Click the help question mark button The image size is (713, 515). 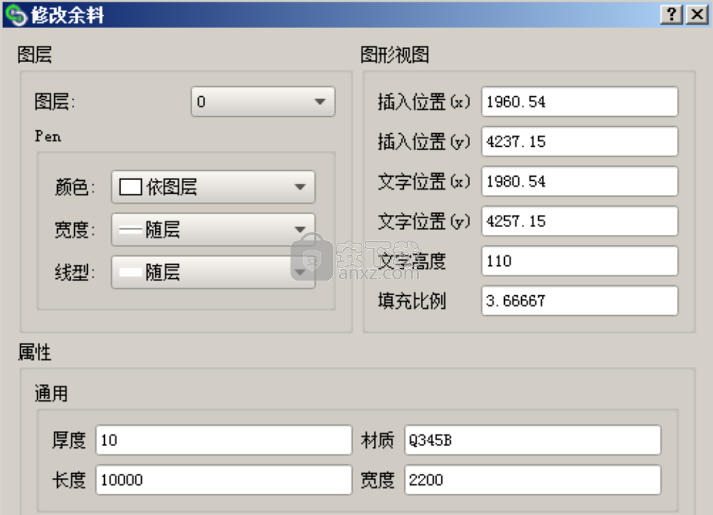671,15
